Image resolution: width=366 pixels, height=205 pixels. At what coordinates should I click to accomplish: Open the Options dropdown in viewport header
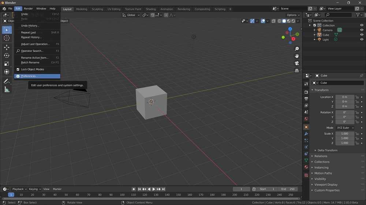pyautogui.click(x=293, y=15)
